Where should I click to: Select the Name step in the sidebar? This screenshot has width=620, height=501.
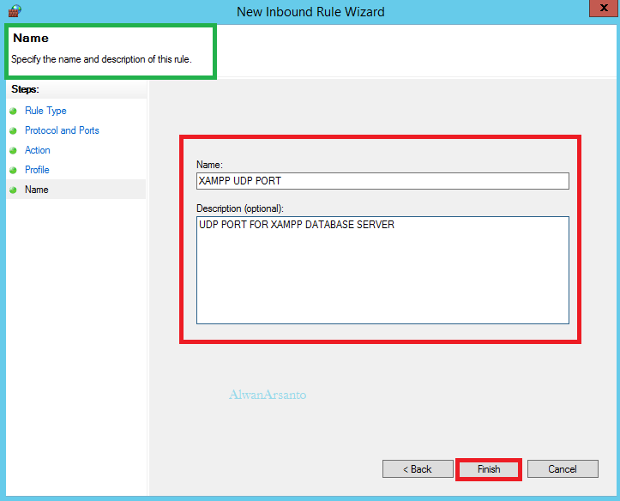click(36, 190)
